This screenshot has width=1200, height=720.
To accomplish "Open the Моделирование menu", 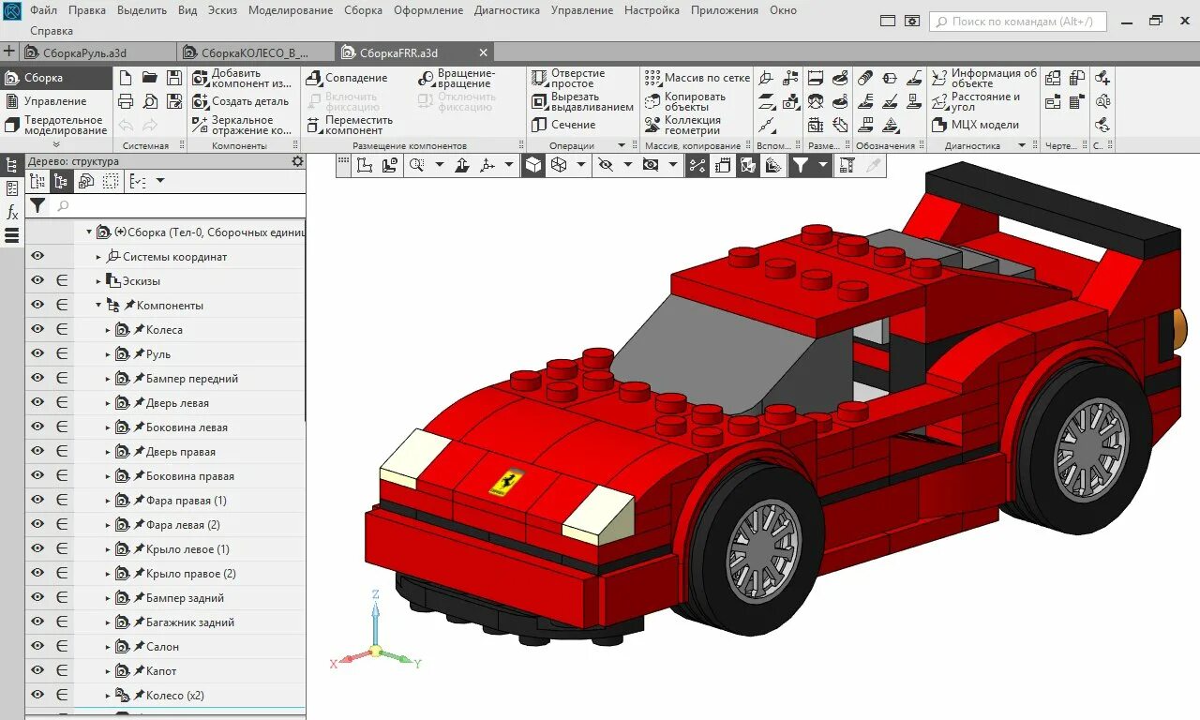I will point(291,10).
